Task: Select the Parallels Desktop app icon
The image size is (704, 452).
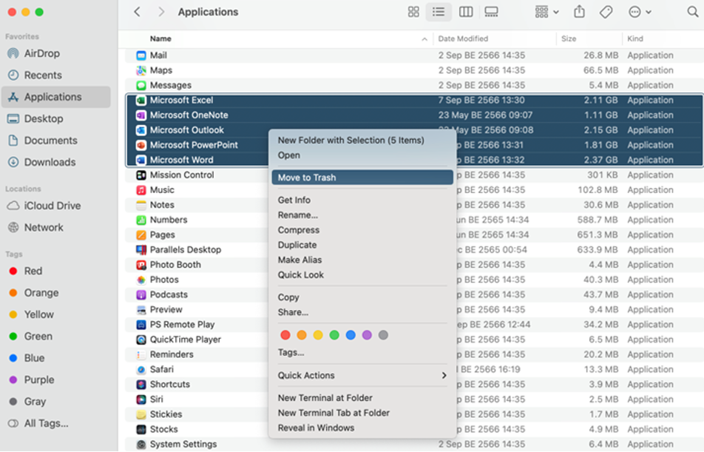Action: click(x=141, y=249)
